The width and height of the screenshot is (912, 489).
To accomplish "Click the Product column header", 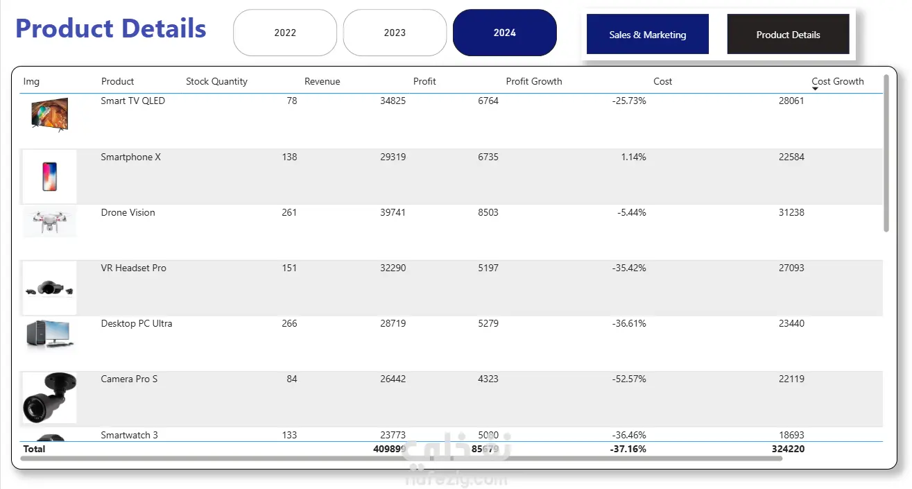I will [x=117, y=81].
